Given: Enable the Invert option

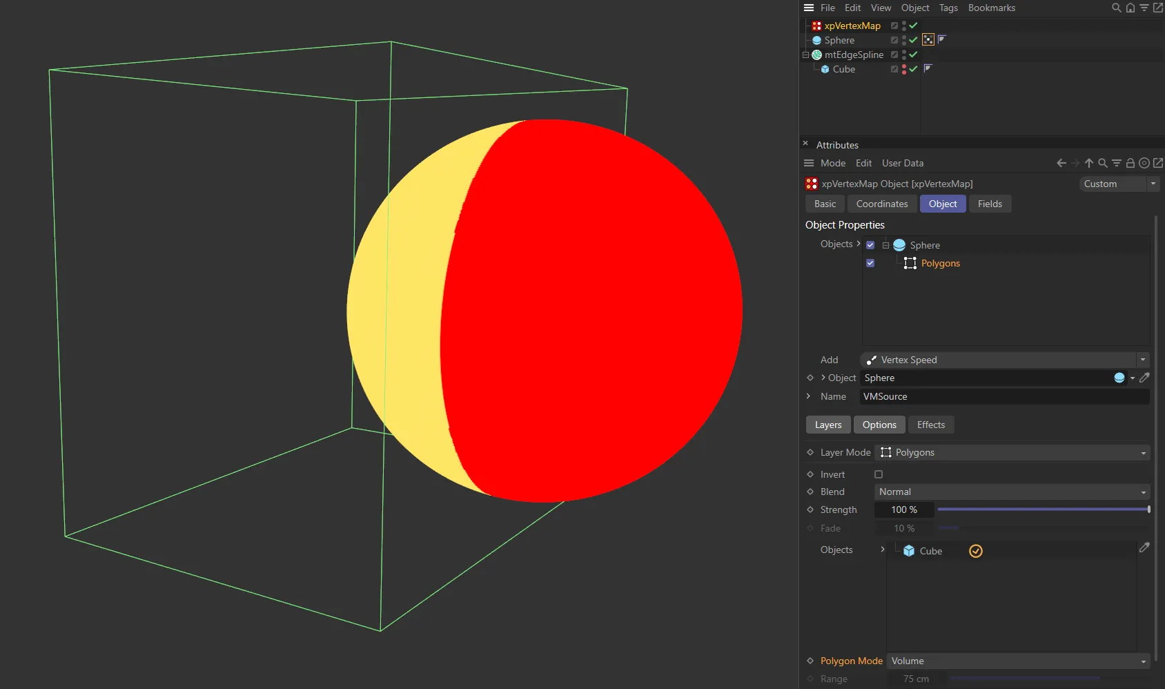Looking at the screenshot, I should [x=878, y=474].
